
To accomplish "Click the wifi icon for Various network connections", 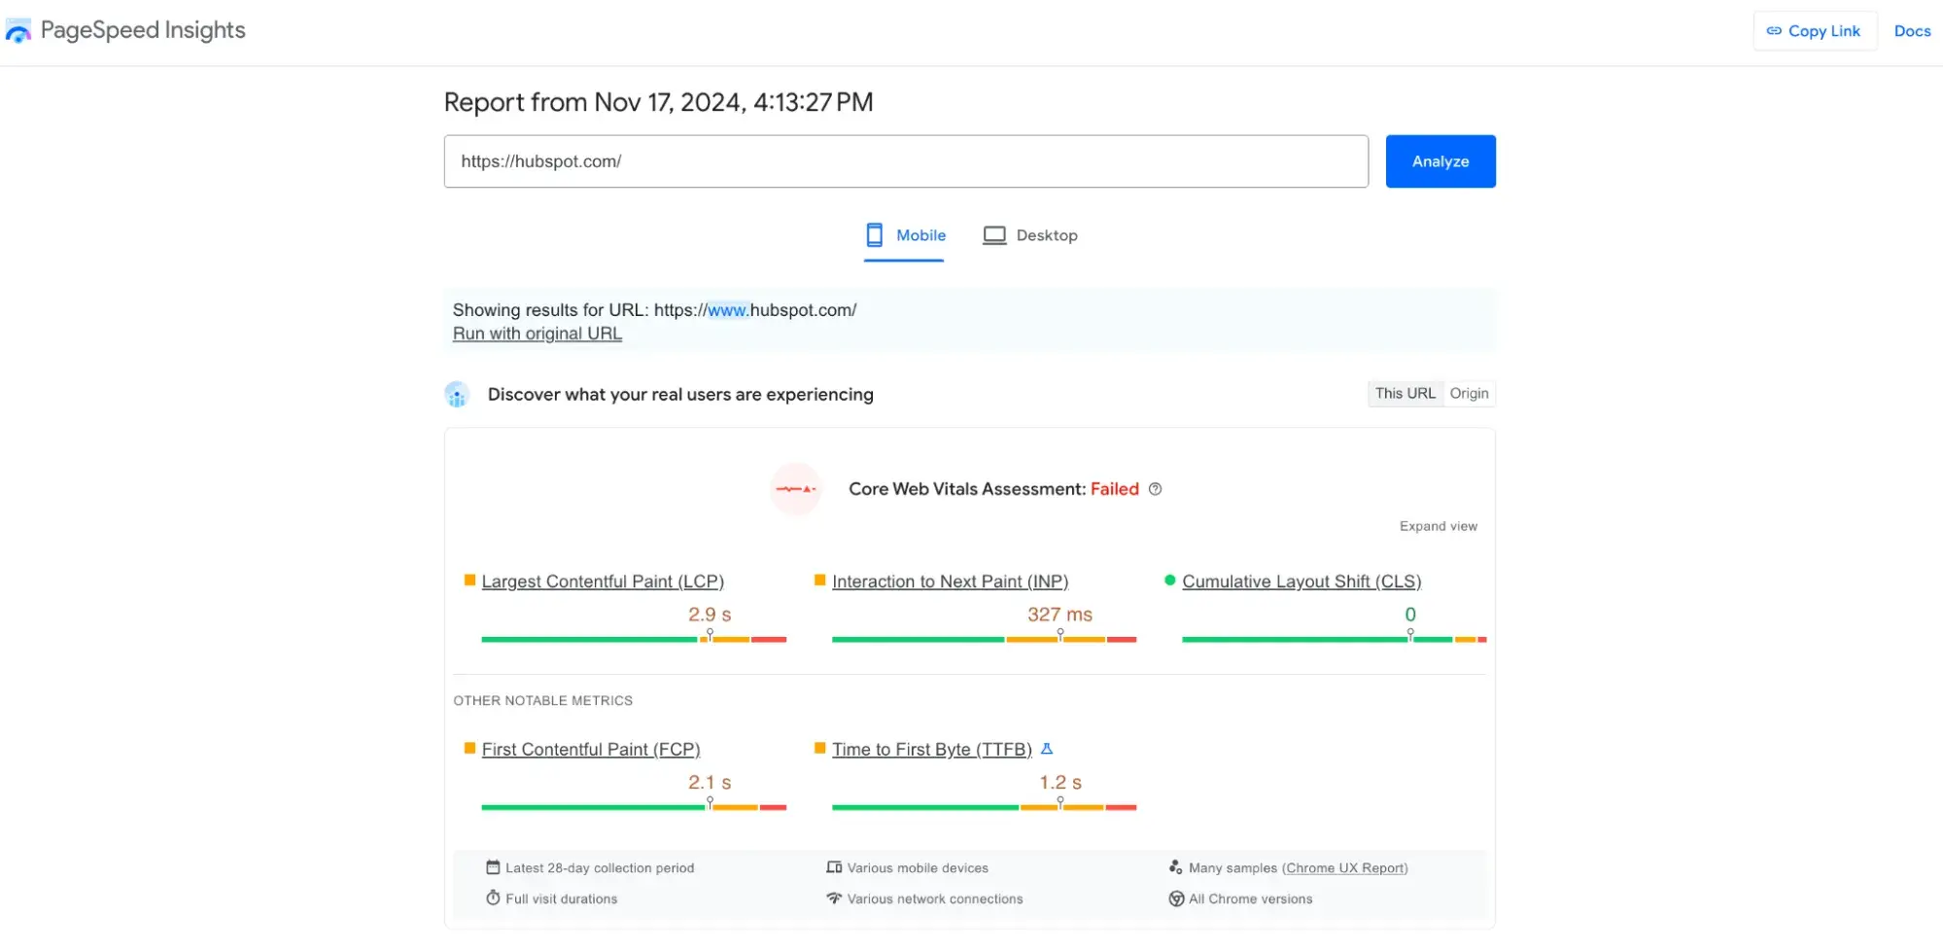I will pyautogui.click(x=834, y=899).
